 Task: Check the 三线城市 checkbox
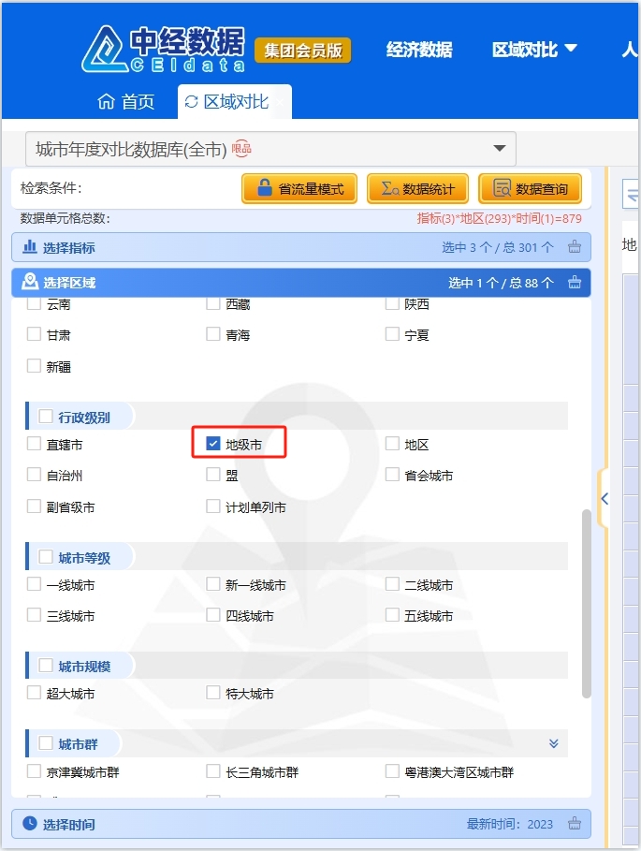[x=35, y=615]
